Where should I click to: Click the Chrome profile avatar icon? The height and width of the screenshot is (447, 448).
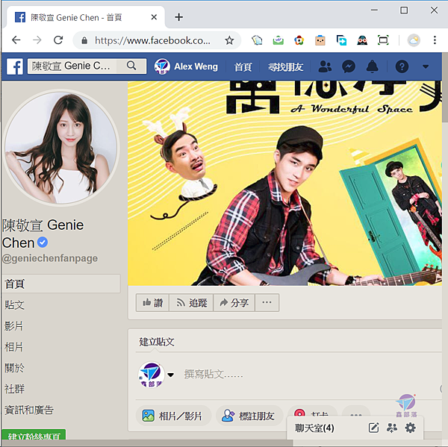click(x=414, y=40)
